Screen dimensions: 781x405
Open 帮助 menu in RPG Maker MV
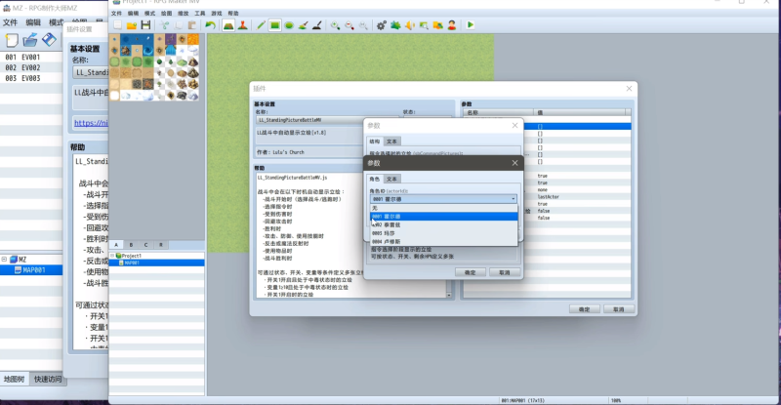click(x=233, y=14)
